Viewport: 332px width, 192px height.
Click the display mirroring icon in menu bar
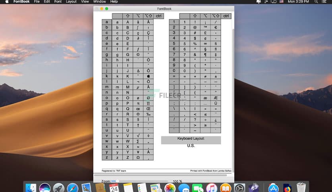(274, 2)
